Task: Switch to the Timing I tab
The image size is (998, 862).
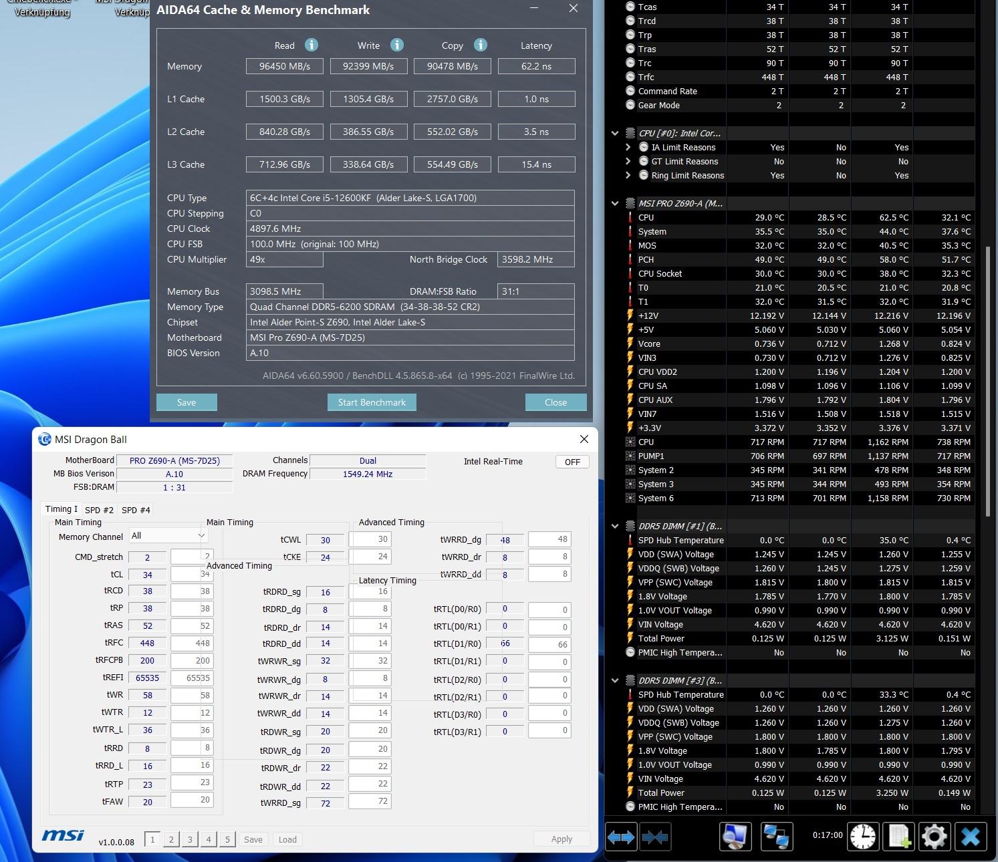Action: click(61, 509)
